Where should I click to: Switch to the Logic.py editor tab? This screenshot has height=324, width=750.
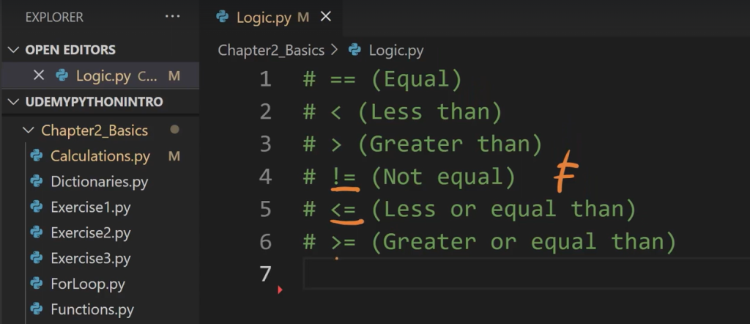(x=264, y=17)
